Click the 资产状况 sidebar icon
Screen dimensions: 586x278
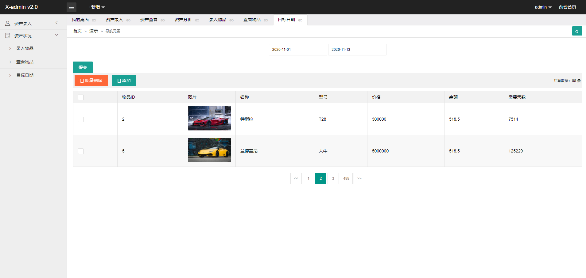[x=8, y=36]
